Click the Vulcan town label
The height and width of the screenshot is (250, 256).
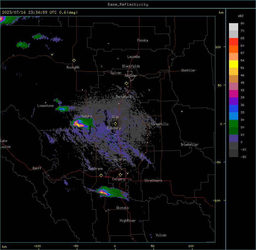(x=161, y=235)
